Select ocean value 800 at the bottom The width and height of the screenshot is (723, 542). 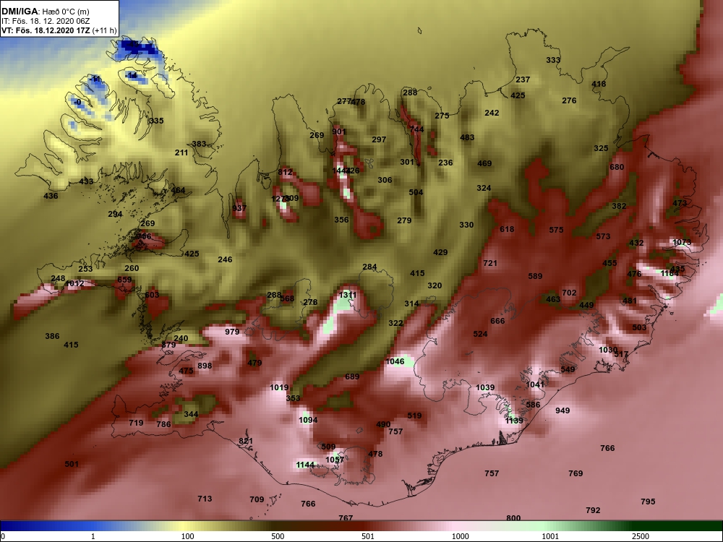tap(513, 518)
